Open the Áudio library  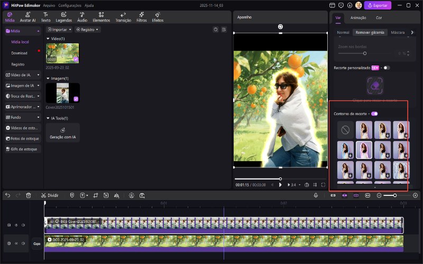point(82,17)
